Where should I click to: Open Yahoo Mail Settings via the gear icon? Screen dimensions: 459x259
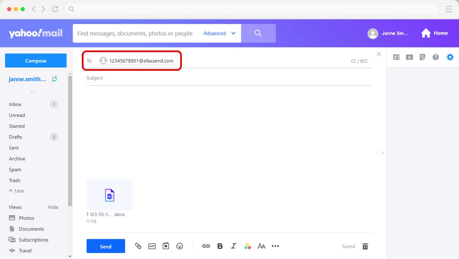point(450,57)
